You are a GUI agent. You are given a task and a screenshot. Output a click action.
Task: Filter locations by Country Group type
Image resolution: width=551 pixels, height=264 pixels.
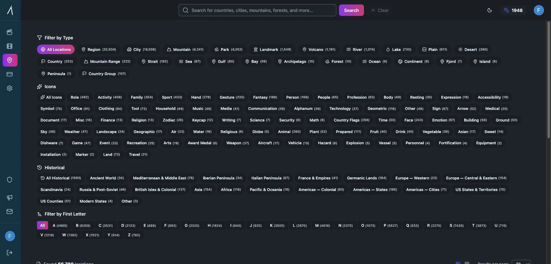[104, 74]
